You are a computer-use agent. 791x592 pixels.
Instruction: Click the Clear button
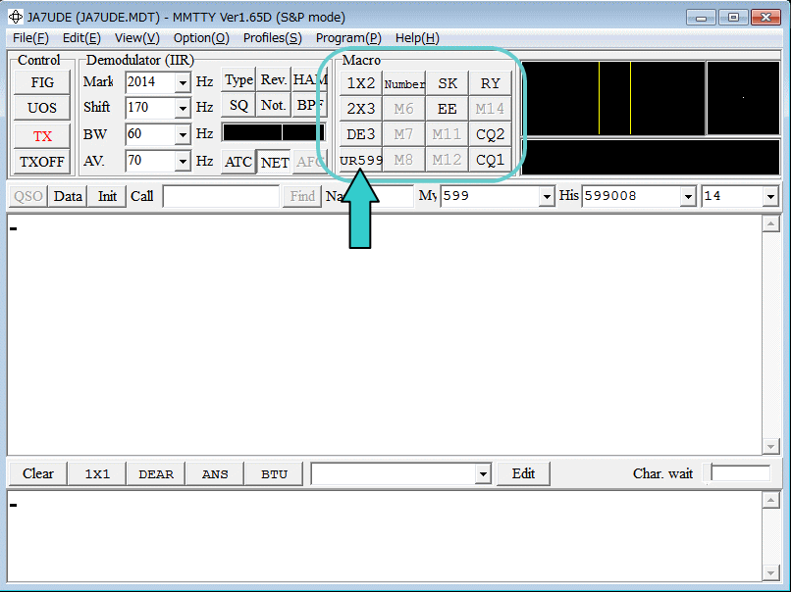pyautogui.click(x=38, y=473)
